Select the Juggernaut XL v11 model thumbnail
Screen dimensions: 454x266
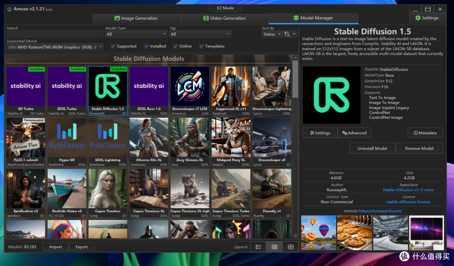(231, 91)
